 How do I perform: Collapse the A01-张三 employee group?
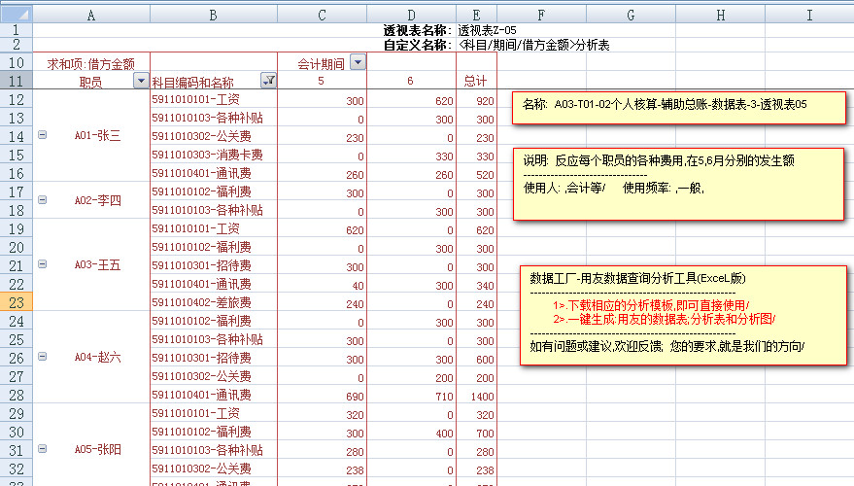point(42,136)
